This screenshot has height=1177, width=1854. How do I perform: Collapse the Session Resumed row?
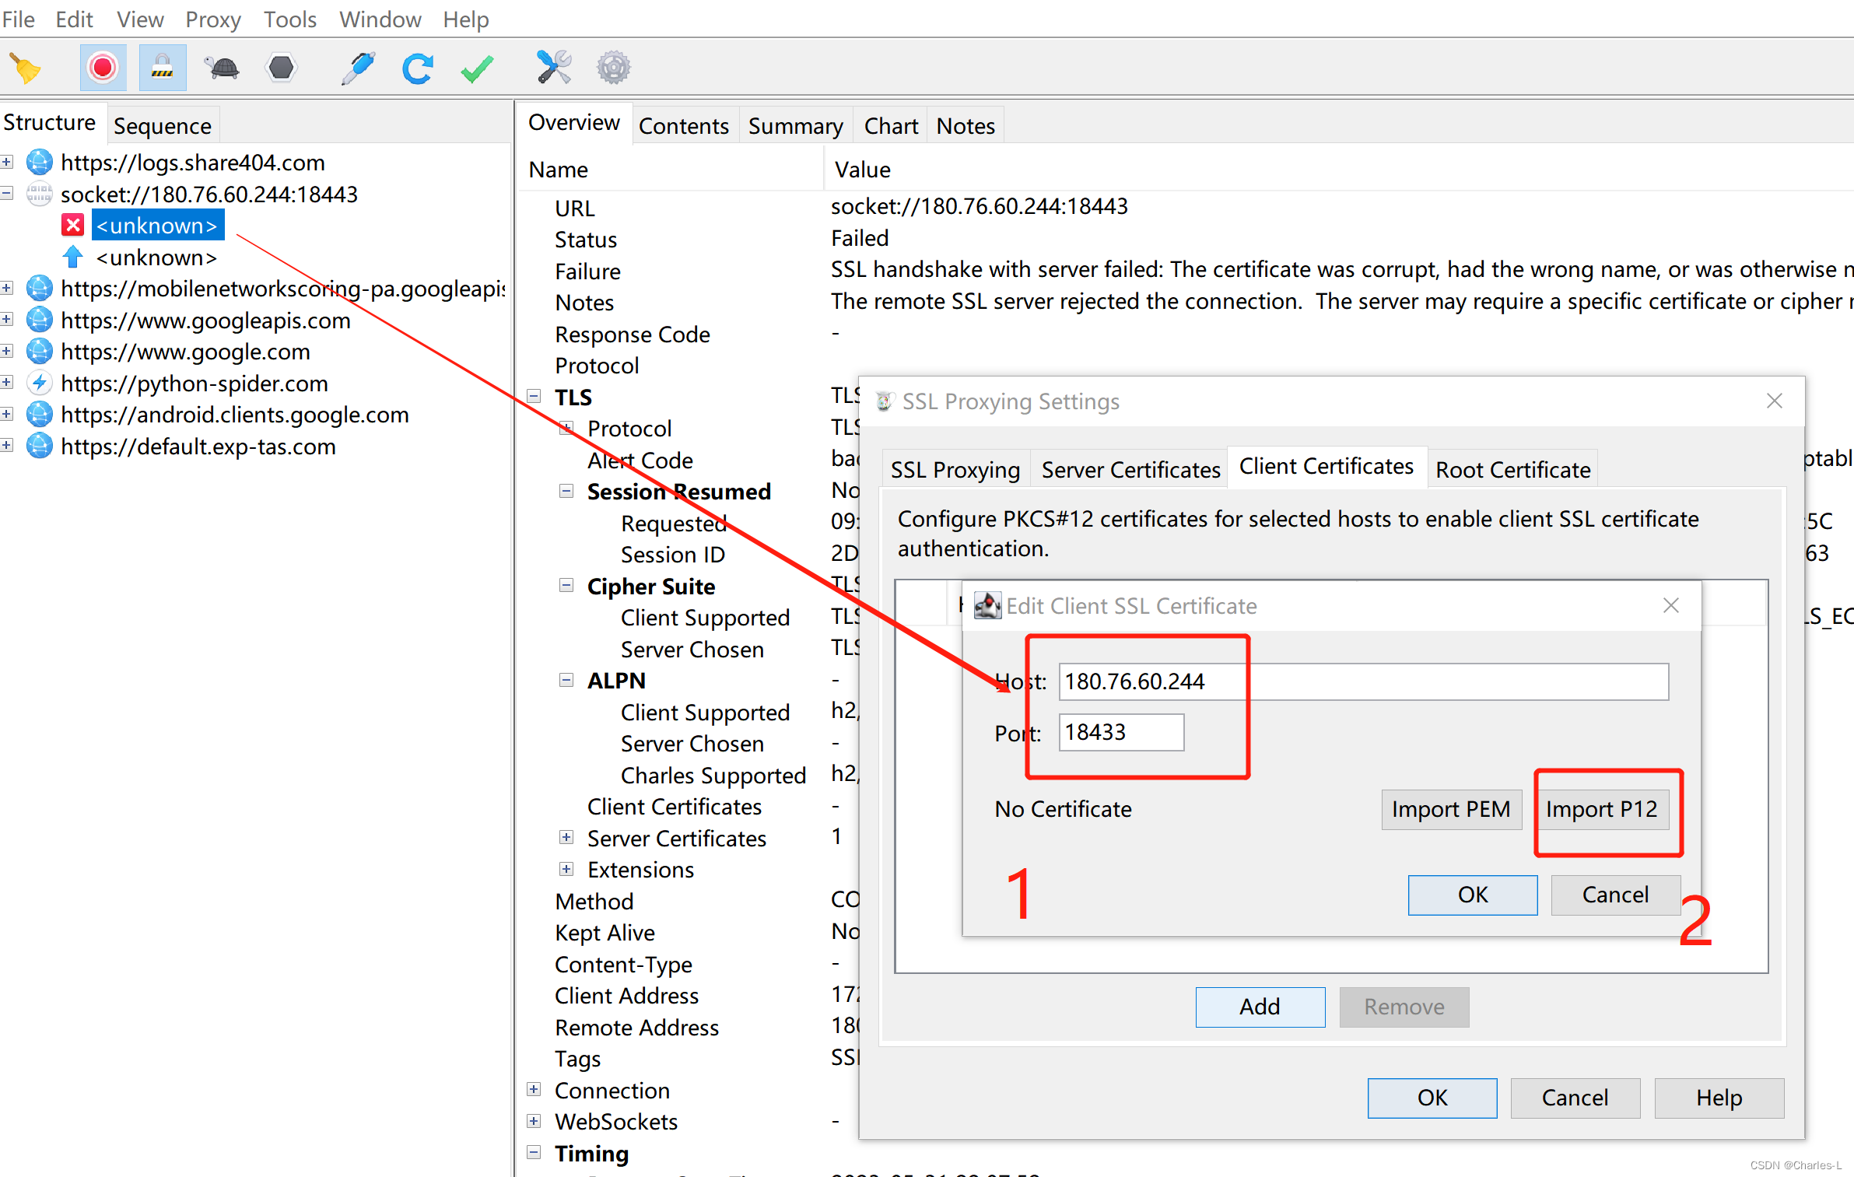[566, 491]
